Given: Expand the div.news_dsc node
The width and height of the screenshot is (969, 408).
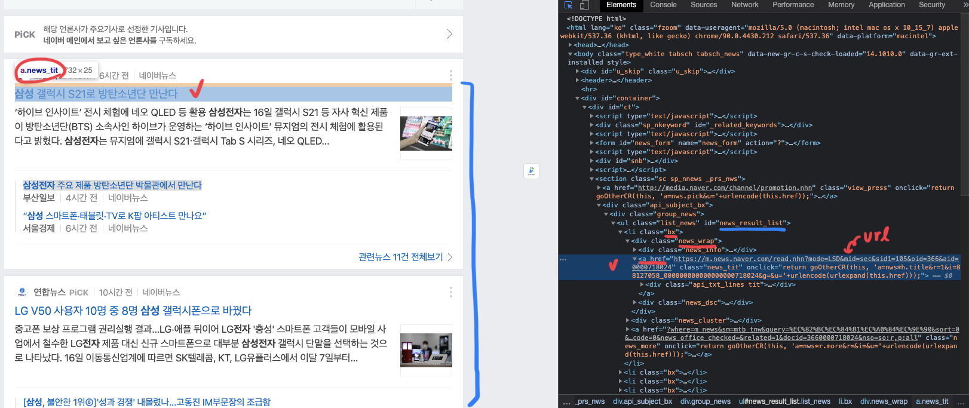Looking at the screenshot, I should point(634,302).
